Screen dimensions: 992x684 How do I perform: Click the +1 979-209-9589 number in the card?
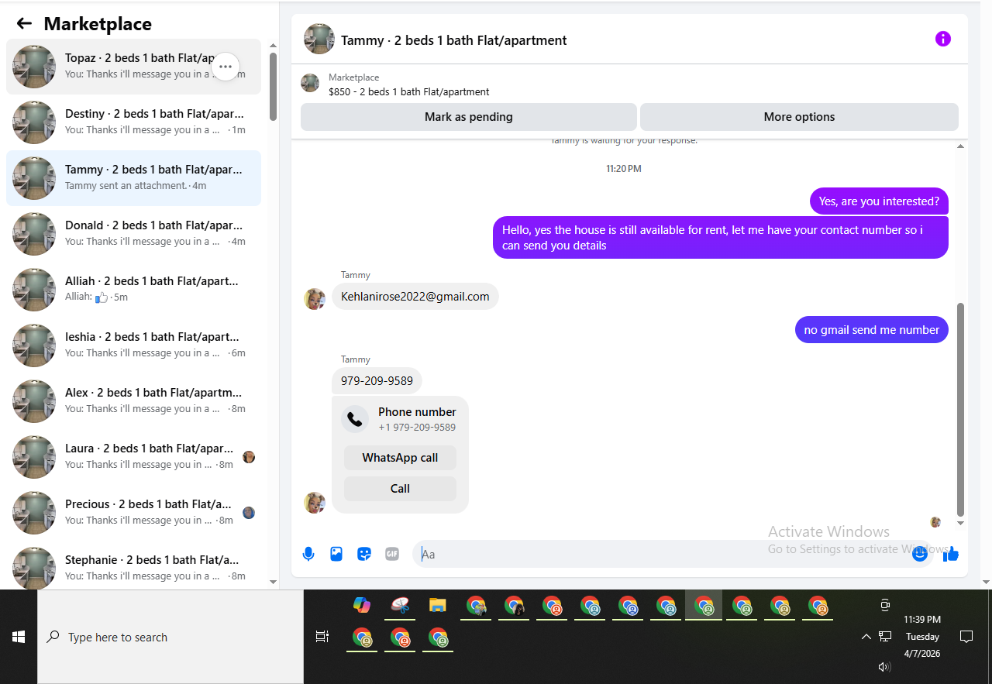click(417, 428)
